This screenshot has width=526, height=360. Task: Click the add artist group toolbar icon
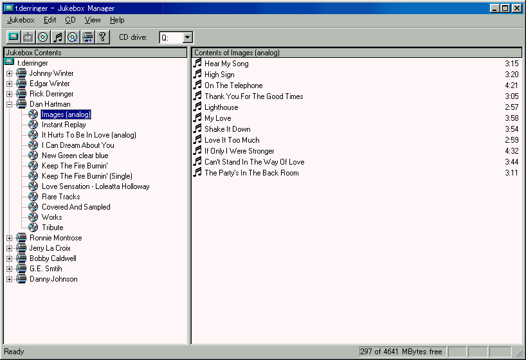(x=87, y=37)
